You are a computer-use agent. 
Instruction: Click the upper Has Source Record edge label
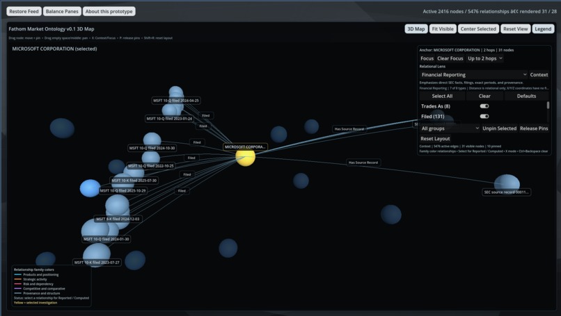tap(349, 129)
